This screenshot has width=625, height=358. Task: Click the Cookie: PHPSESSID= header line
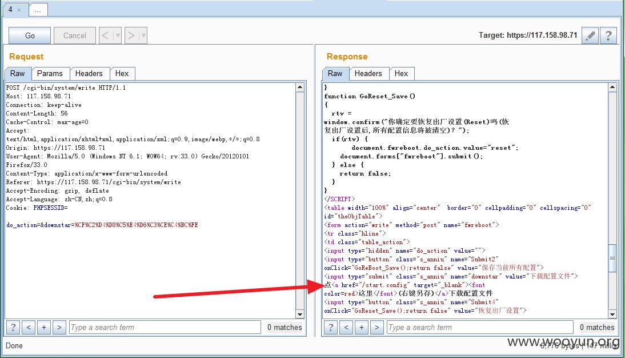[37, 208]
